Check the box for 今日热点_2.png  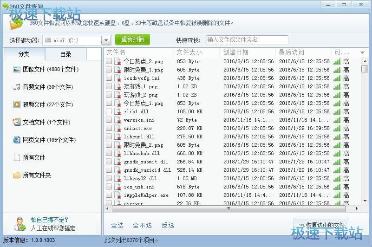click(x=109, y=61)
